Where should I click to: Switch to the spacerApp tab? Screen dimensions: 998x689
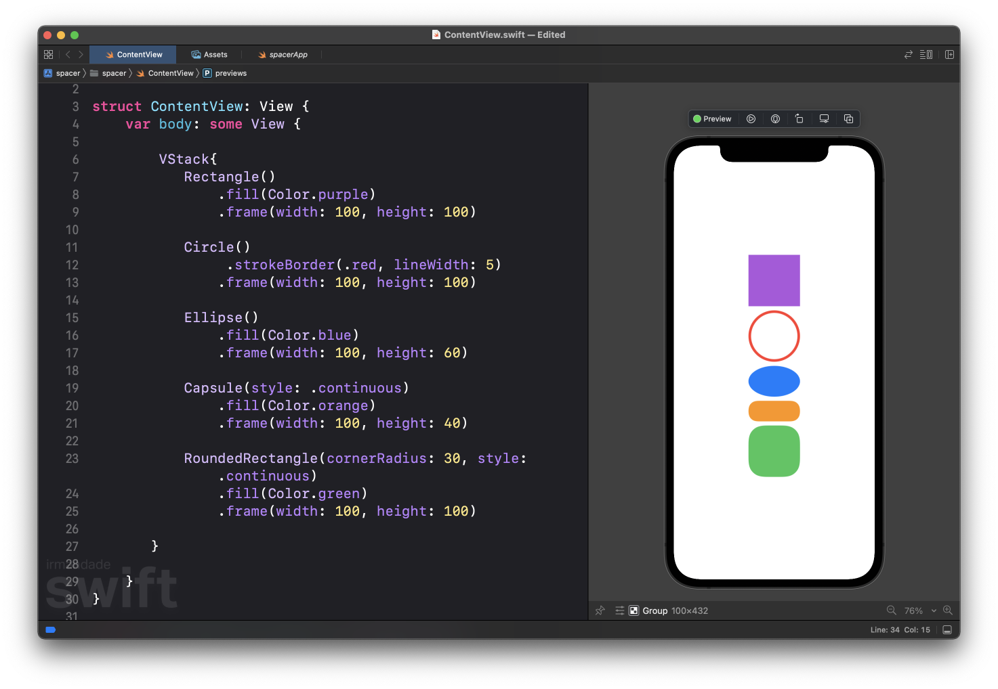click(x=283, y=54)
